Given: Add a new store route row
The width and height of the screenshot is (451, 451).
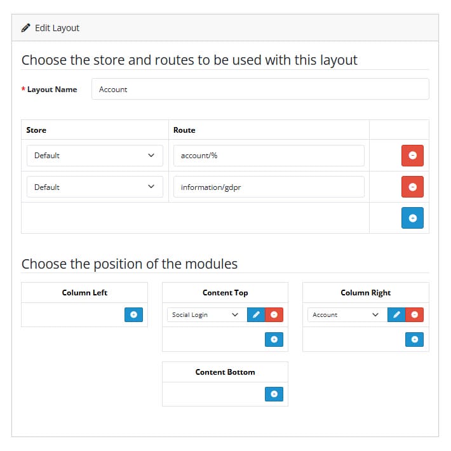Looking at the screenshot, I should 412,218.
